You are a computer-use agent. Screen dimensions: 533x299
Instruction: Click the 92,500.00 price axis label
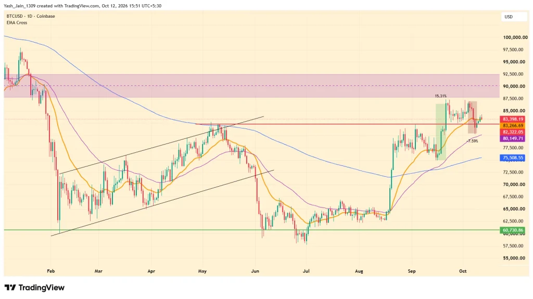point(514,74)
